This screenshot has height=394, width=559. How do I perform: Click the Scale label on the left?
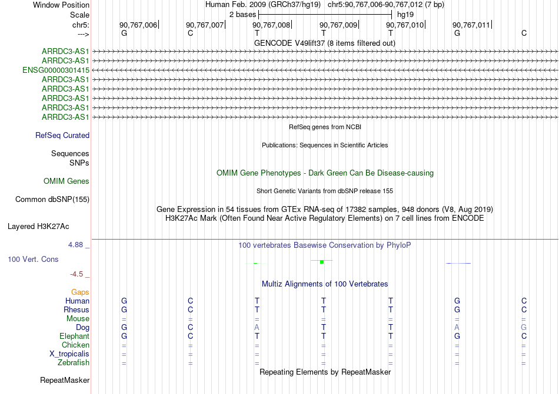80,15
